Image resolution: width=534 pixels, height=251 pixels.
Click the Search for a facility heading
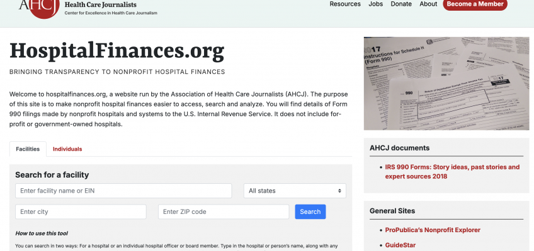point(52,174)
